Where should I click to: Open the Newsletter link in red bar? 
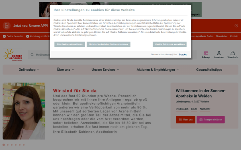click(x=222, y=36)
